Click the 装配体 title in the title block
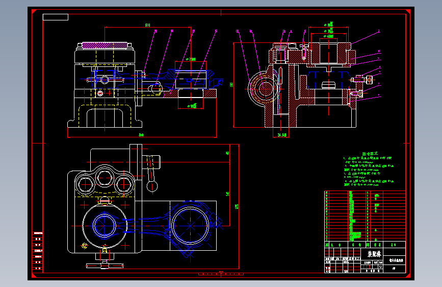 tap(374, 254)
